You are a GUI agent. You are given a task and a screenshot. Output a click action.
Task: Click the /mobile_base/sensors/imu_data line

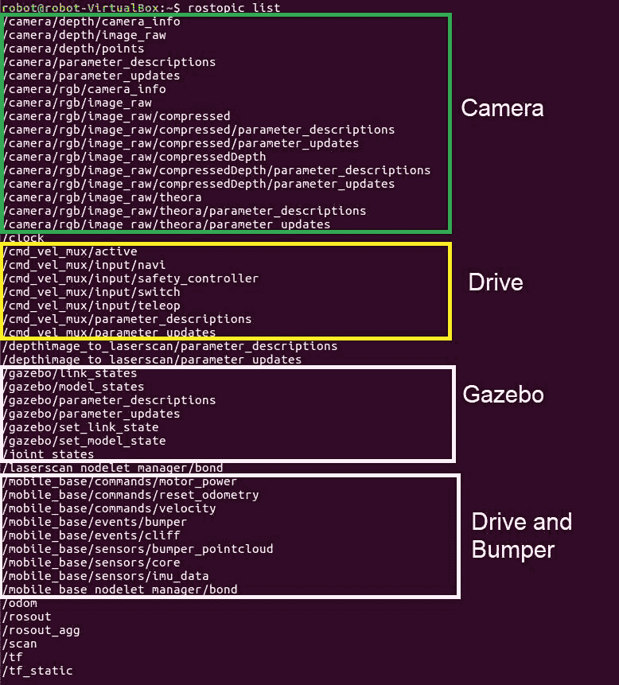click(106, 576)
